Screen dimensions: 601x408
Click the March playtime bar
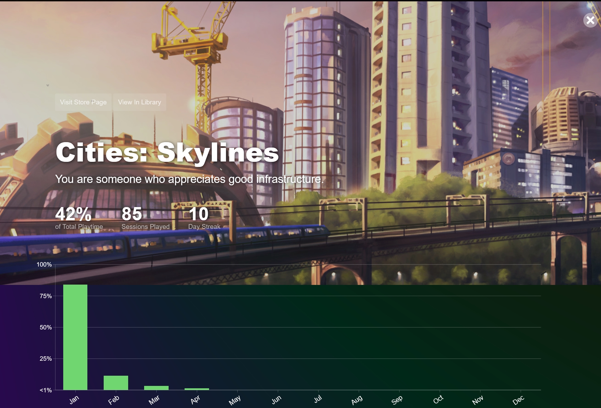click(x=156, y=388)
